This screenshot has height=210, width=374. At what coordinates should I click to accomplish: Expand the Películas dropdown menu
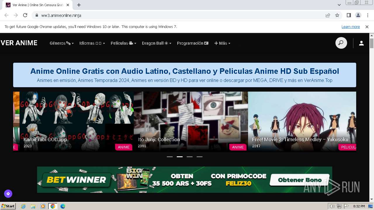(x=123, y=43)
